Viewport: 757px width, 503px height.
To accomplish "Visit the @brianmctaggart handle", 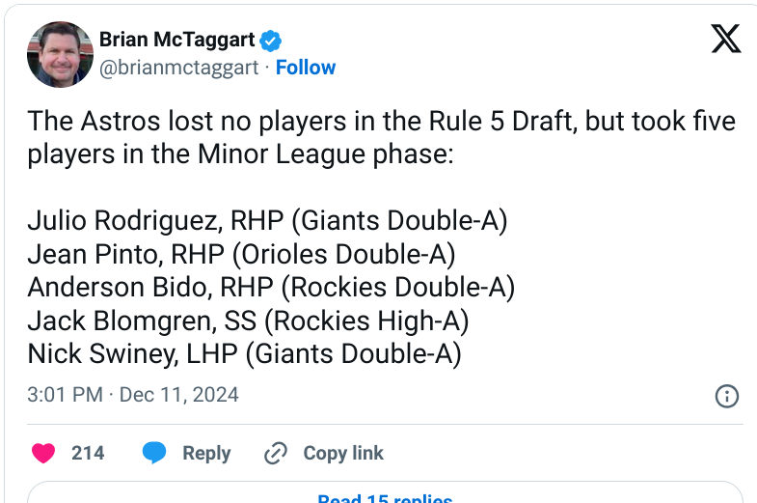I will coord(179,68).
